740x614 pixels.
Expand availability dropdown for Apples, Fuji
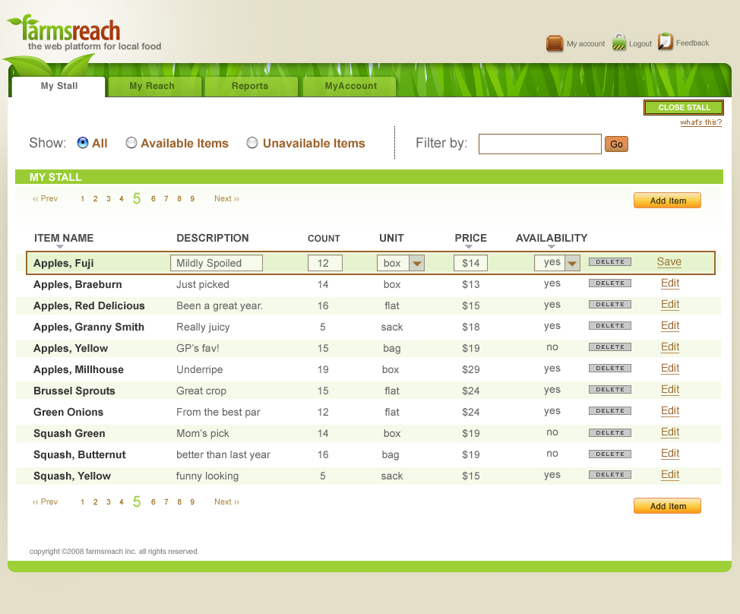pyautogui.click(x=572, y=263)
